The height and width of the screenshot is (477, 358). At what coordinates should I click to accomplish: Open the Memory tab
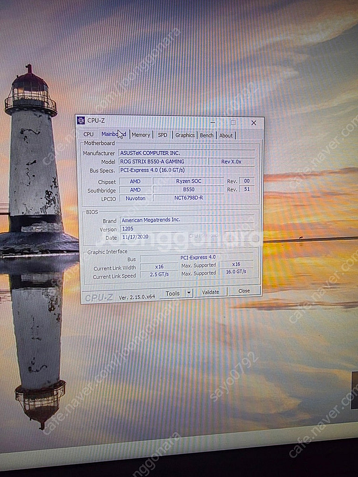[x=141, y=135]
